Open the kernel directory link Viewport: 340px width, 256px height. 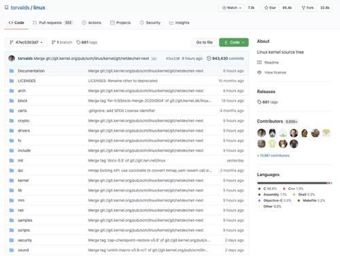point(23,181)
